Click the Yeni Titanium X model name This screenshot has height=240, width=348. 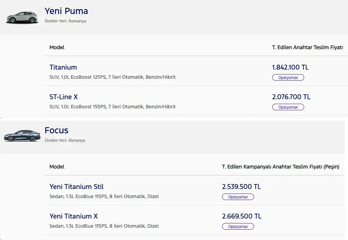(x=74, y=216)
